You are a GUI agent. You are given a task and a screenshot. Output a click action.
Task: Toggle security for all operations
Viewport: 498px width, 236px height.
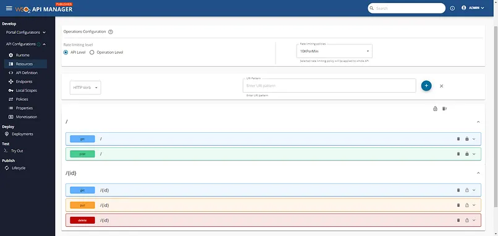[x=435, y=109]
